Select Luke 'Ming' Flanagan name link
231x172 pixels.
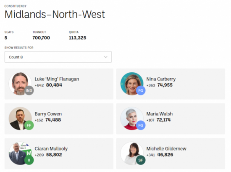(57, 79)
